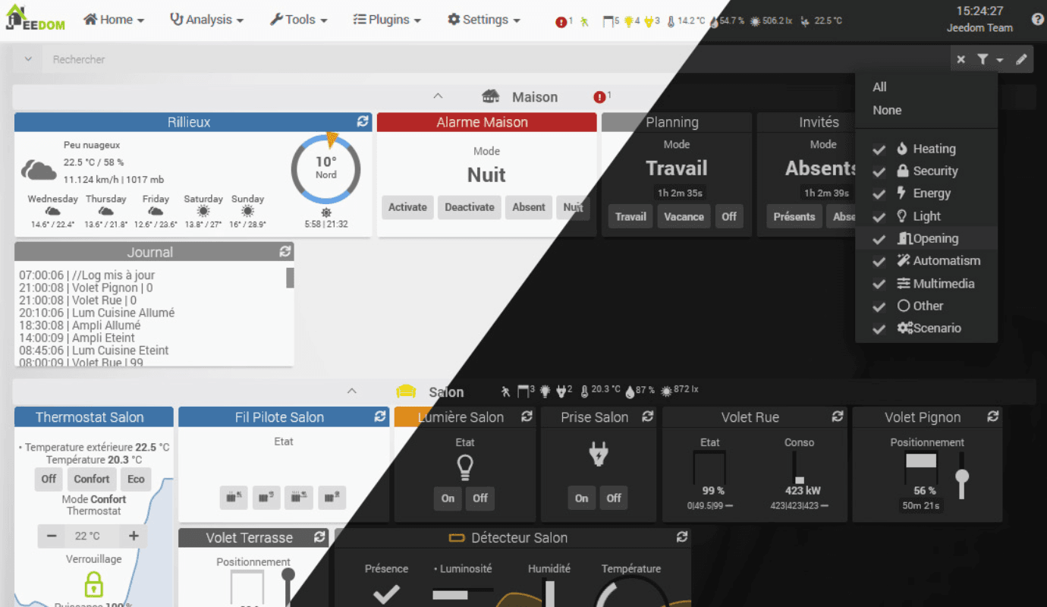
Task: Toggle the Multimedia filter checkbox
Action: [879, 284]
